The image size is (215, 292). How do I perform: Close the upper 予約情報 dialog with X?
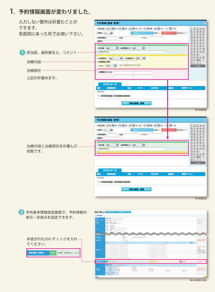click(205, 23)
